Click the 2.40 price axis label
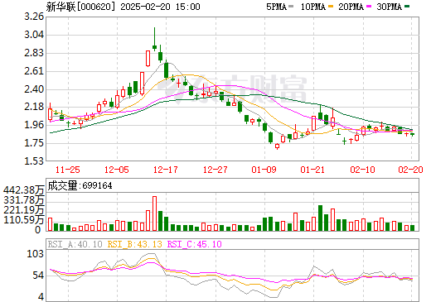 (34, 89)
